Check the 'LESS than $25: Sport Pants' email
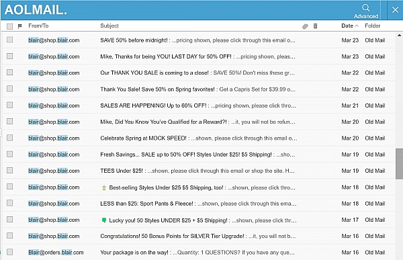This screenshot has width=403, height=260. pos(10,203)
